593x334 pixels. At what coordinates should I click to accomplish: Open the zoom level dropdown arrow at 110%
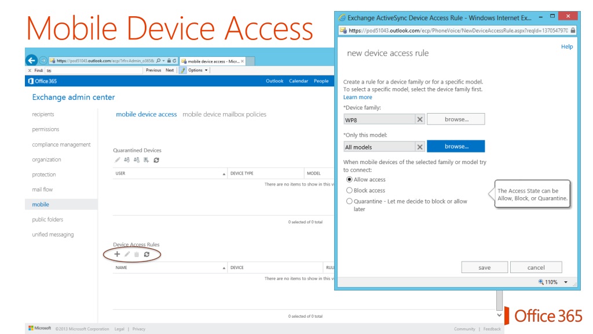point(566,282)
